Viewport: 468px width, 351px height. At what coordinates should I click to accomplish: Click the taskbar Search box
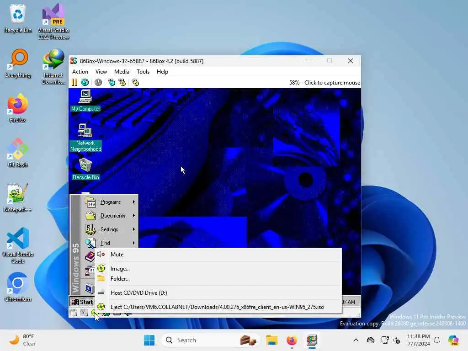[210, 340]
